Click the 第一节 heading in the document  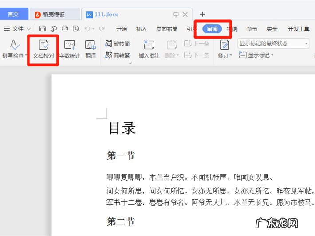121,156
